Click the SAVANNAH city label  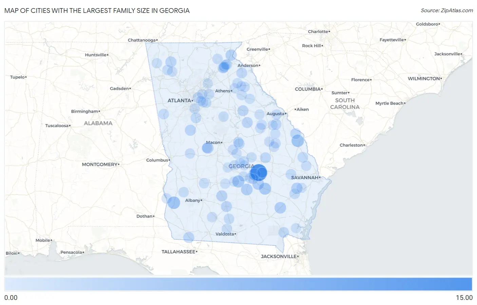pos(305,177)
